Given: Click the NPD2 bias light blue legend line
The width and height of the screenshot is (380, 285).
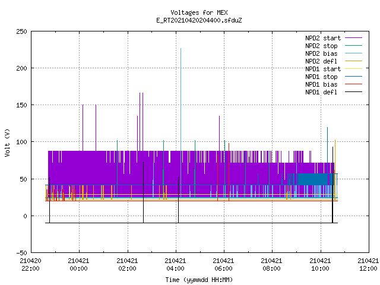Looking at the screenshot, I should coord(353,53).
